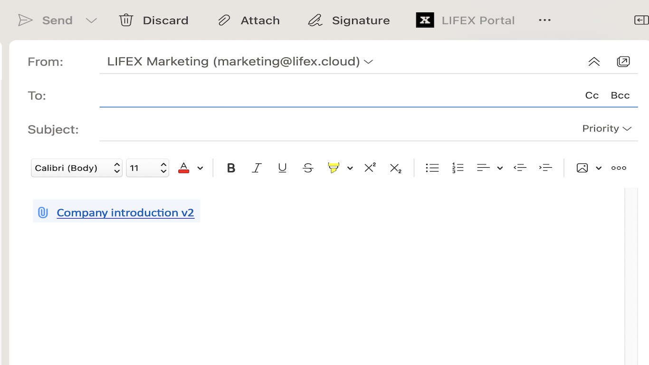Open more formatting options overflow

619,168
